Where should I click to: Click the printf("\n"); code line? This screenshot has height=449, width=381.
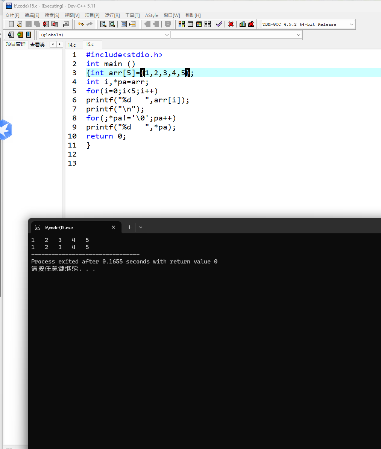coord(115,109)
